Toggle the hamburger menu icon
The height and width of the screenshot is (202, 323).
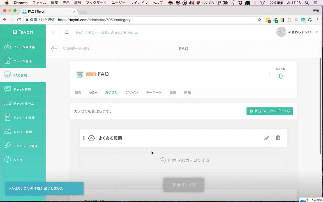53,32
